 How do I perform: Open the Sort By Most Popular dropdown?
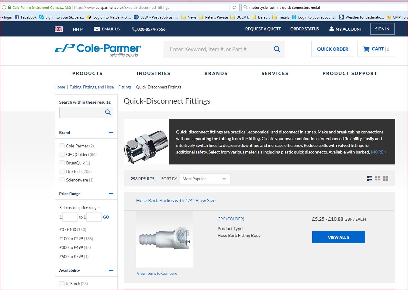(x=205, y=179)
